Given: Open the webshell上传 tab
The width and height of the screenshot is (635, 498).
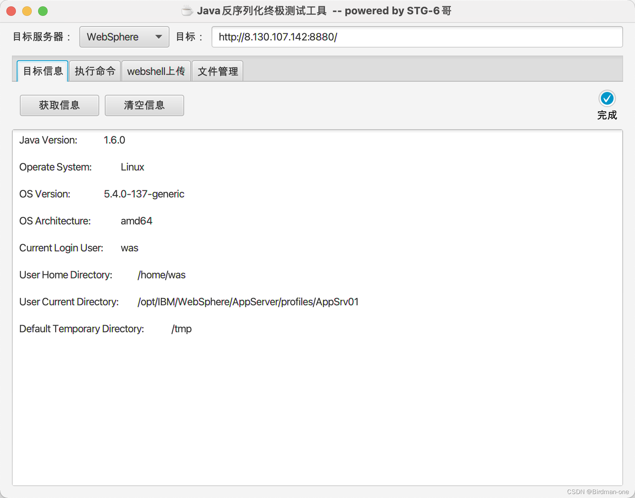Looking at the screenshot, I should [x=156, y=71].
